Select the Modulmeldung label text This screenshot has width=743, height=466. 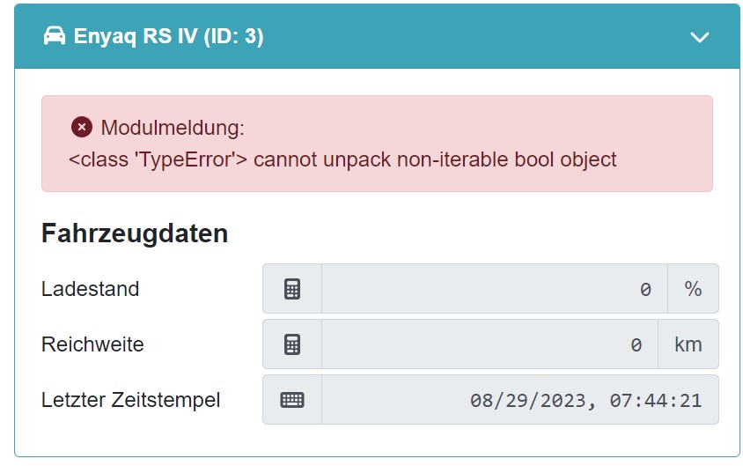(x=173, y=128)
